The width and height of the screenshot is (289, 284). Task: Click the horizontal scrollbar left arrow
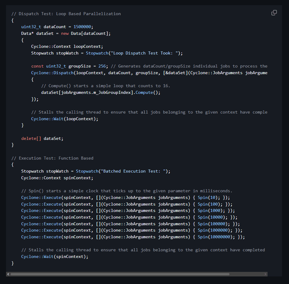[x=8, y=274]
